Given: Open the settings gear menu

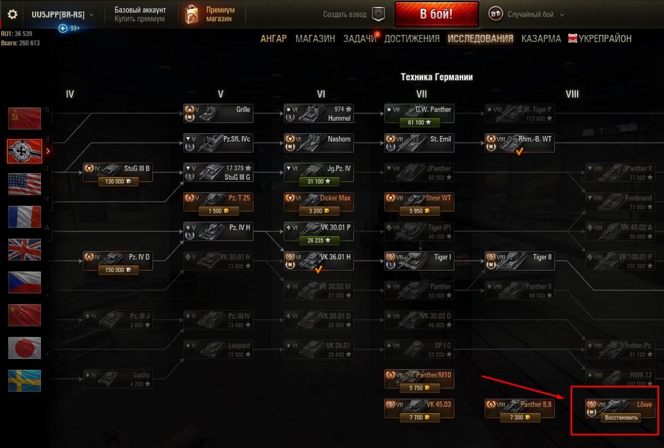Looking at the screenshot, I should pyautogui.click(x=12, y=14).
